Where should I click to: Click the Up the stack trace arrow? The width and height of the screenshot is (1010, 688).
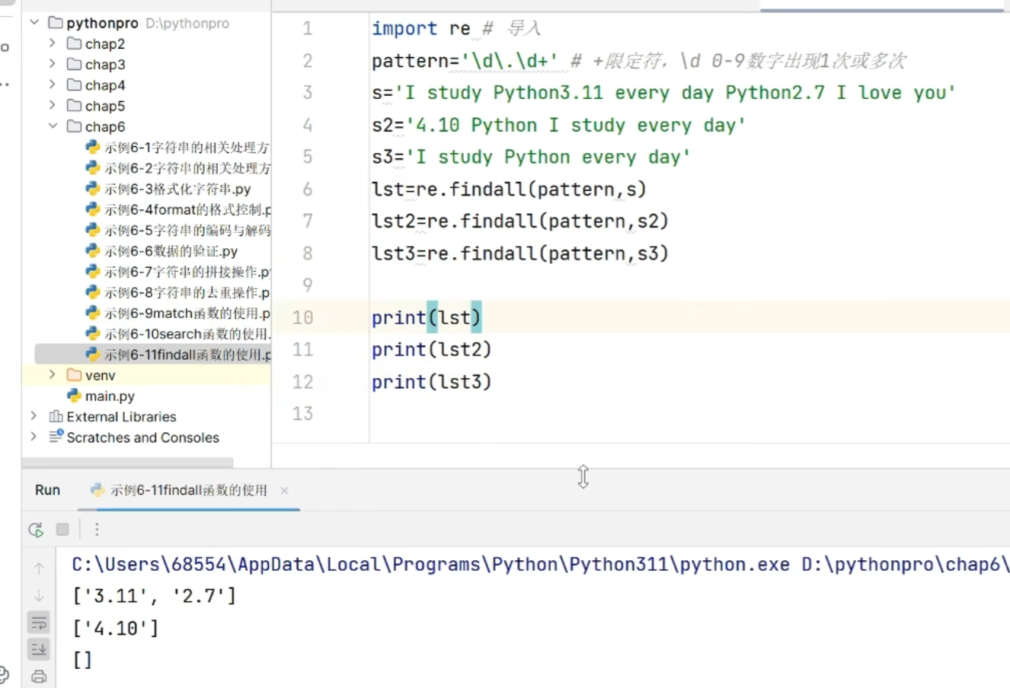pos(39,568)
